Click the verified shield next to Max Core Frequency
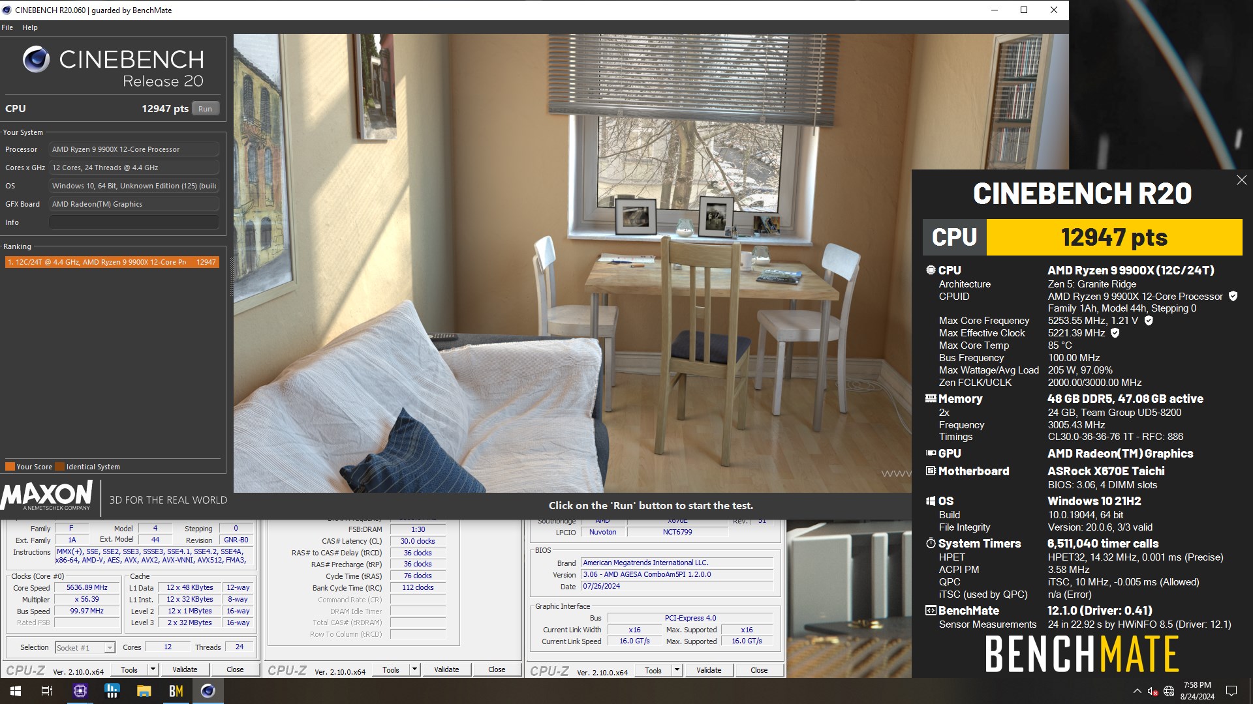The image size is (1253, 704). [1149, 320]
